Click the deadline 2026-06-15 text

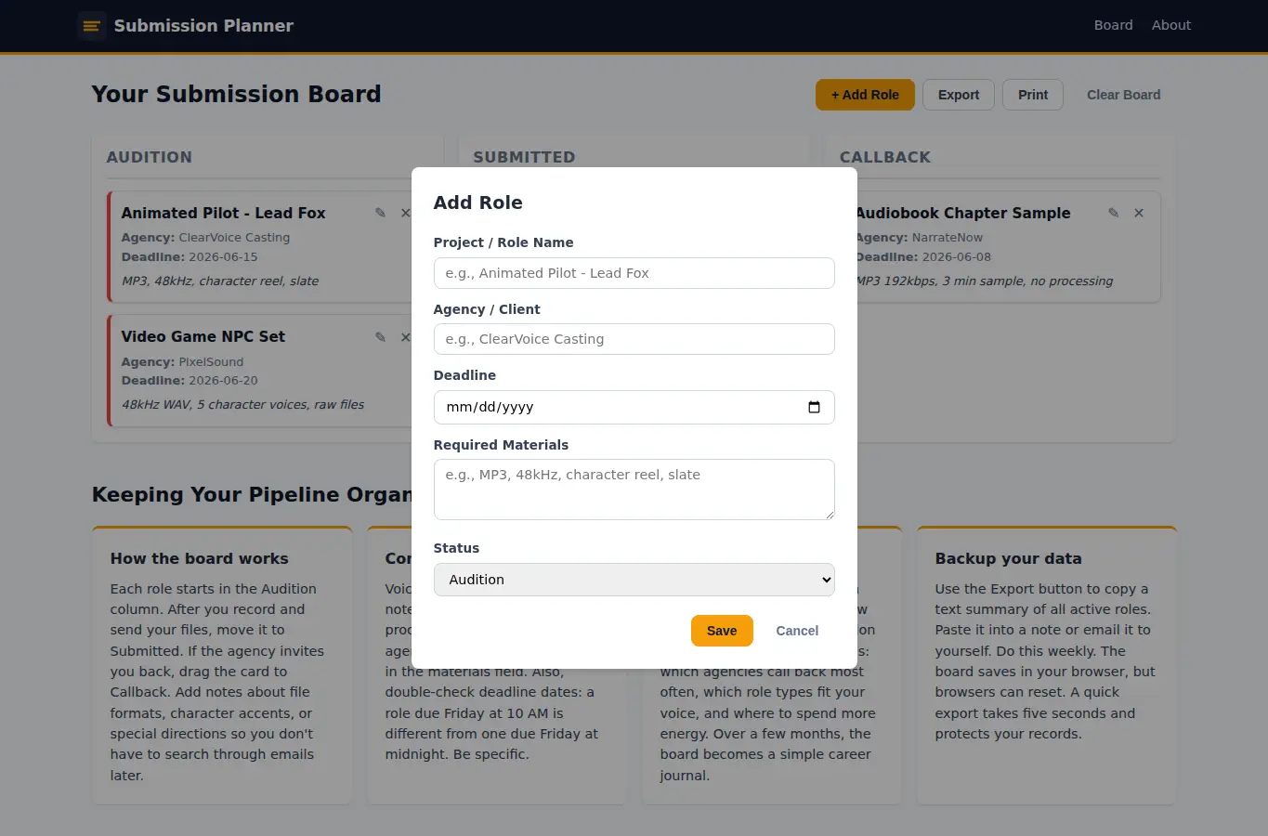(x=223, y=257)
